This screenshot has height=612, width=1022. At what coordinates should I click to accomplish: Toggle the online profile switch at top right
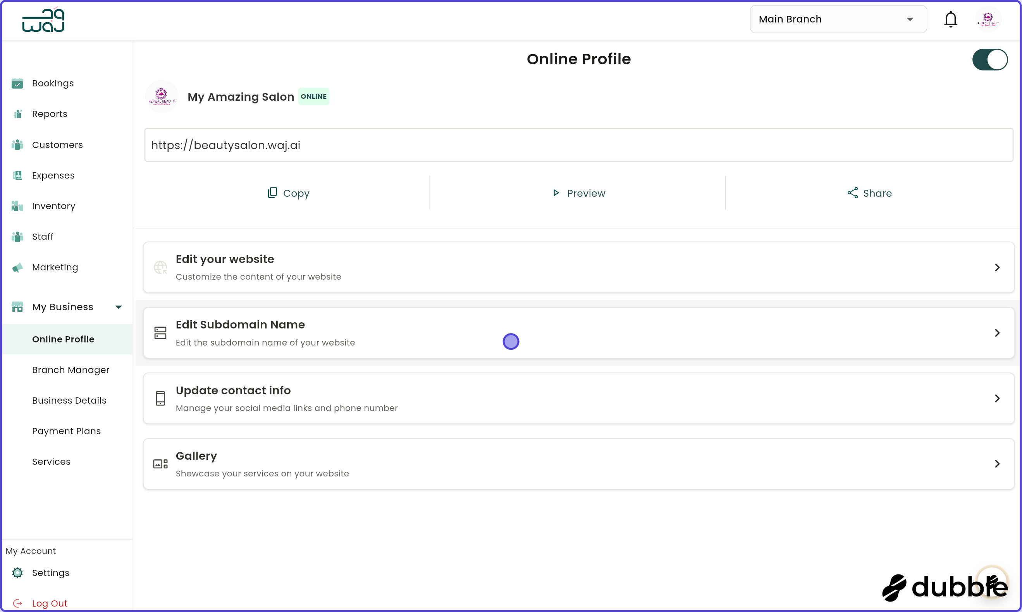click(990, 59)
